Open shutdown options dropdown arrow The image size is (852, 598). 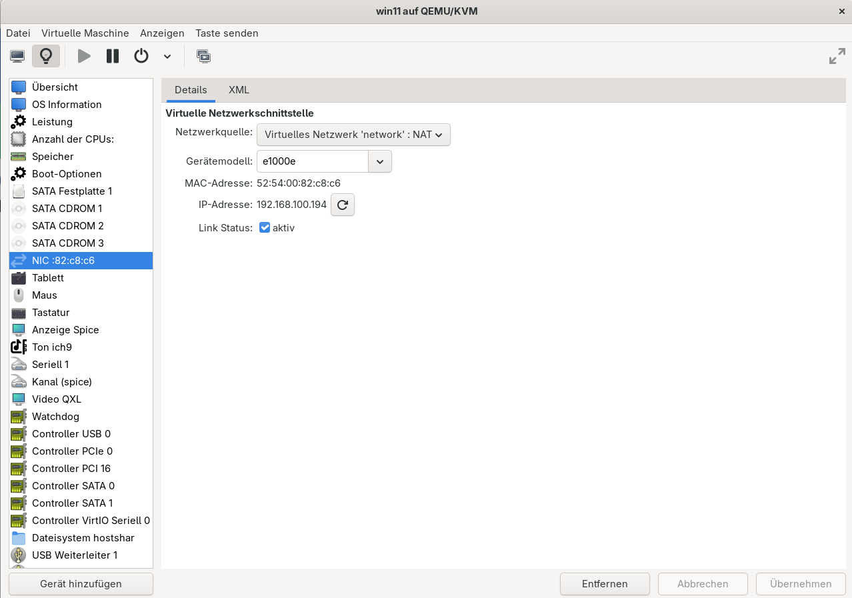(167, 57)
